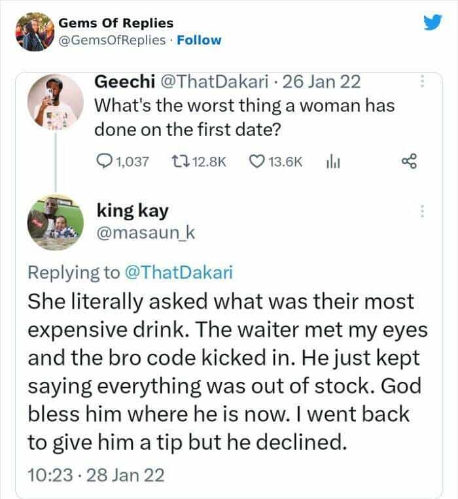Image resolution: width=458 pixels, height=499 pixels.
Task: Like Geechi's tweet via heart icon
Action: [x=257, y=161]
